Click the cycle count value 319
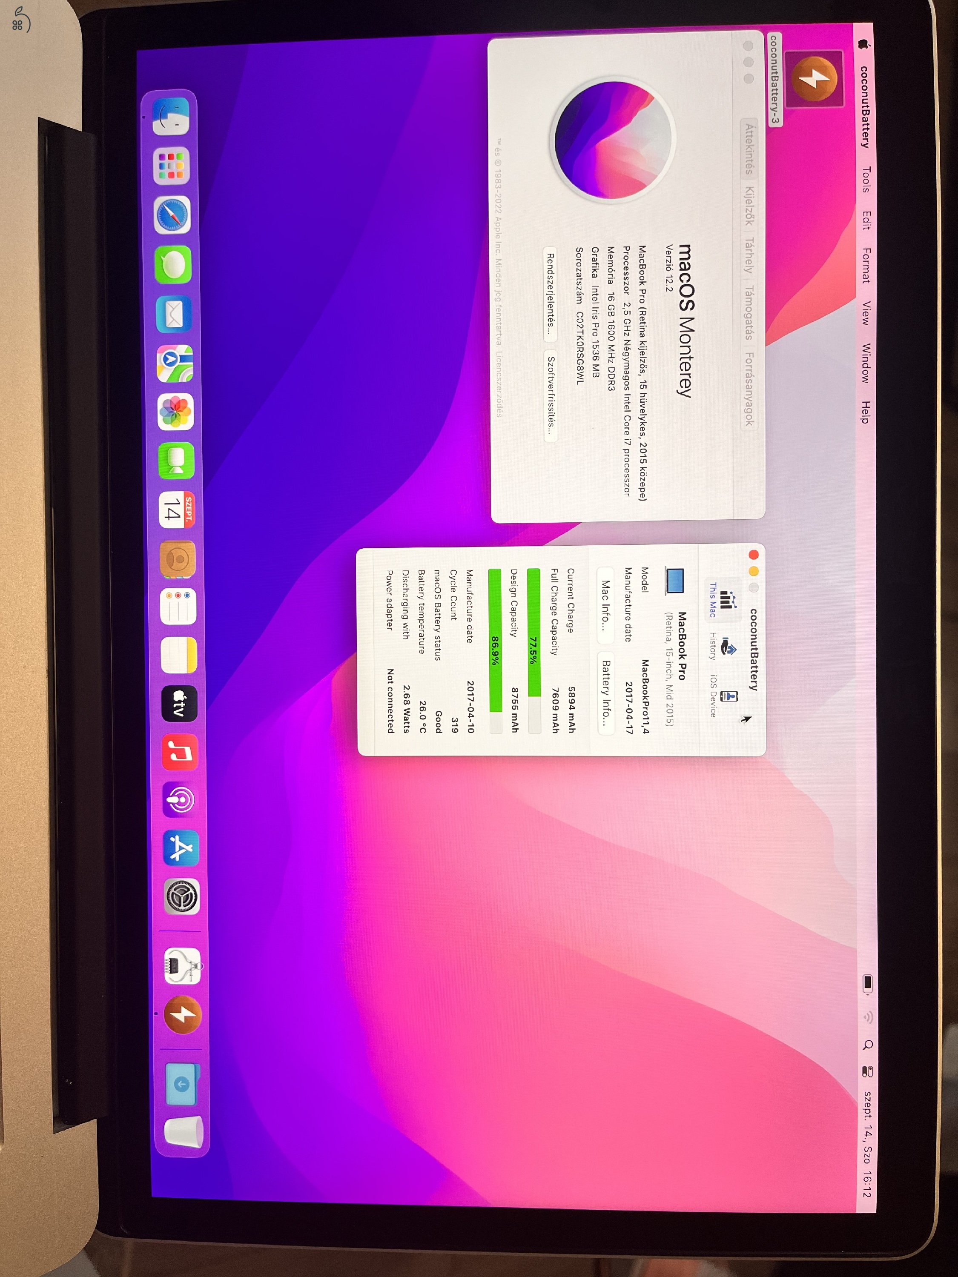Screen dimensions: 958x1277 (454, 725)
